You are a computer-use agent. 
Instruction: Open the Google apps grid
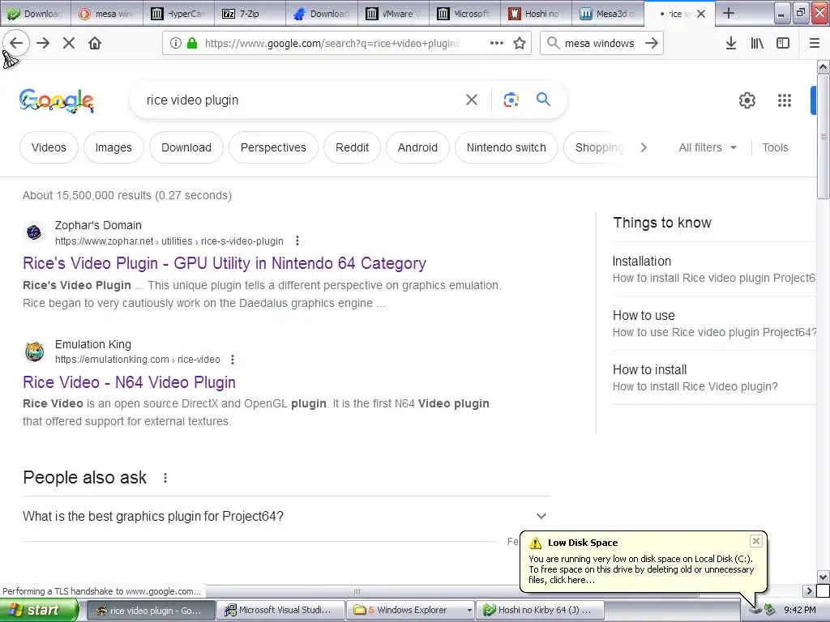pos(785,100)
